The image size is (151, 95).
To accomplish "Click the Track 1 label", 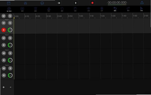I will click(x=7, y=20).
